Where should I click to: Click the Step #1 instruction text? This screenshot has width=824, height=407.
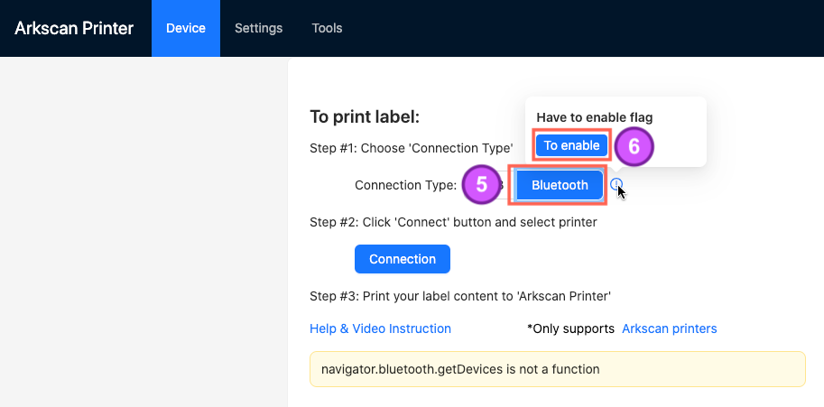point(412,148)
